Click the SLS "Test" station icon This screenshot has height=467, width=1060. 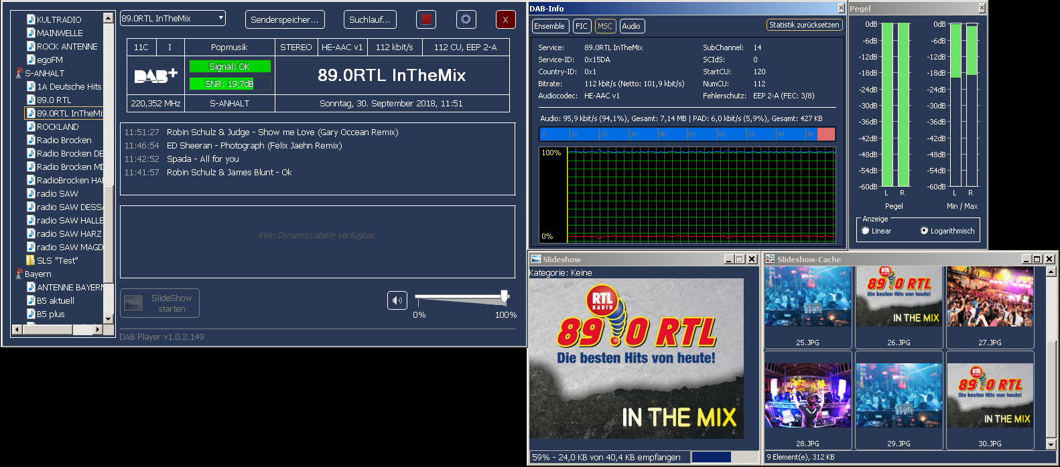31,260
